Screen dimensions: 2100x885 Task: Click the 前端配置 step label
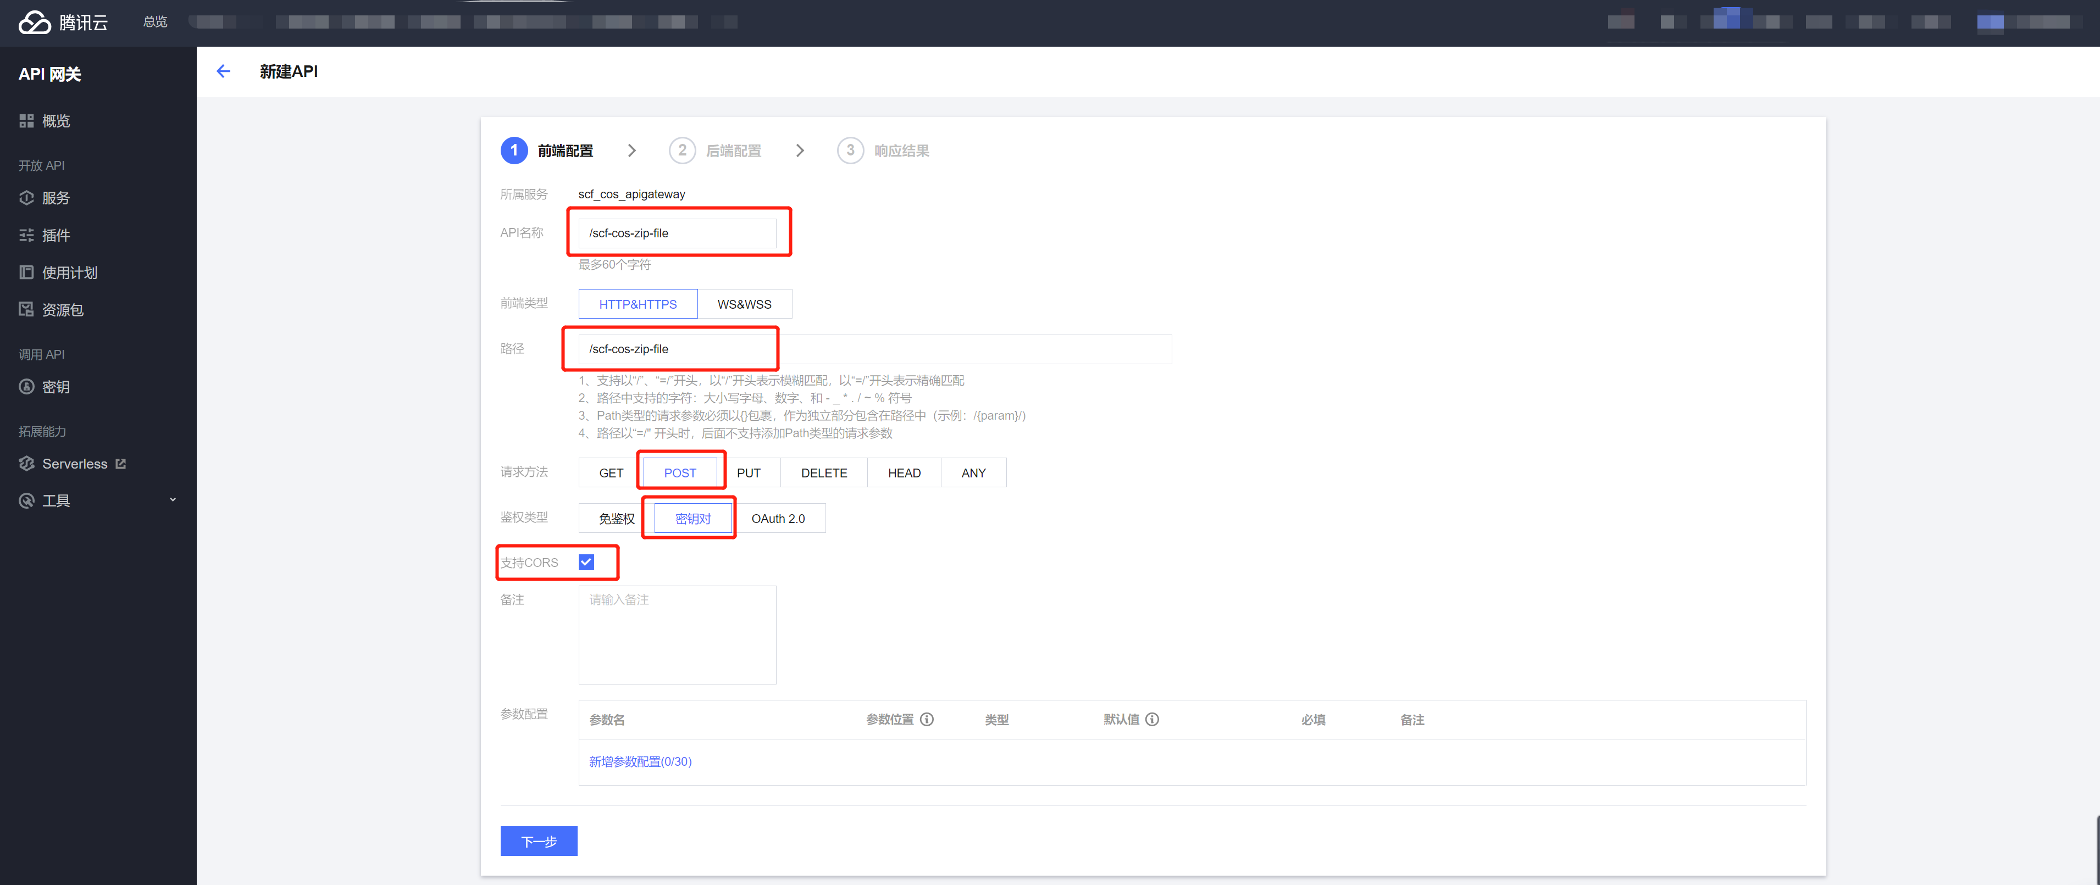(x=565, y=151)
